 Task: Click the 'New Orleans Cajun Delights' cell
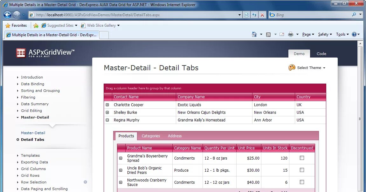(x=214, y=113)
